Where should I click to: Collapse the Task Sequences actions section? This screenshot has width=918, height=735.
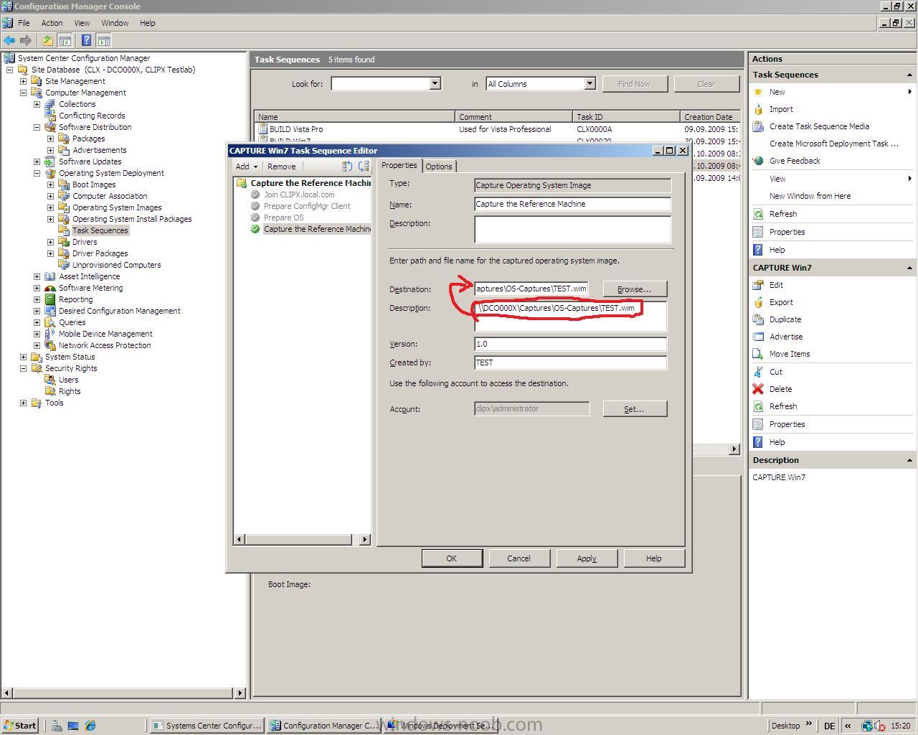(909, 75)
